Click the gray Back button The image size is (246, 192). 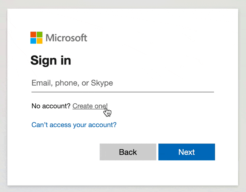(x=128, y=152)
